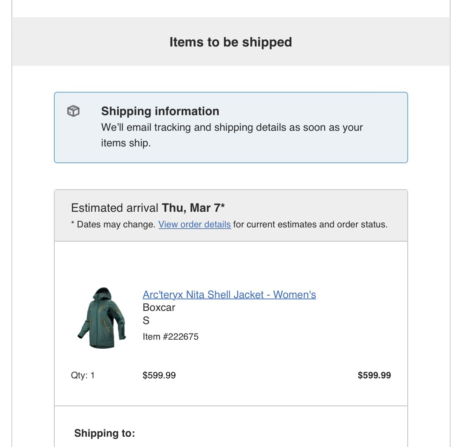The image size is (462, 447).
Task: Click the "Shipping to:" heading
Action: (x=104, y=433)
